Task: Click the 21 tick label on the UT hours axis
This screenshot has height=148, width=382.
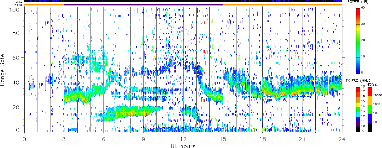Action: [x=302, y=140]
